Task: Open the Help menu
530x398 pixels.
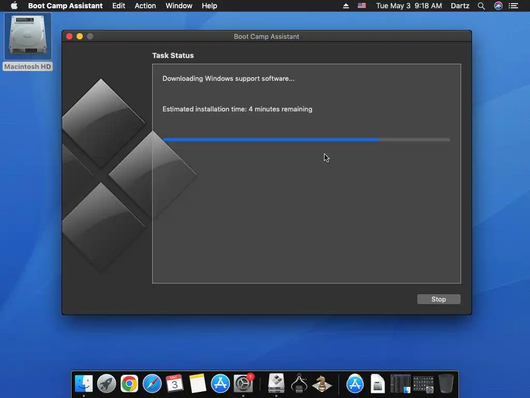Action: [209, 6]
